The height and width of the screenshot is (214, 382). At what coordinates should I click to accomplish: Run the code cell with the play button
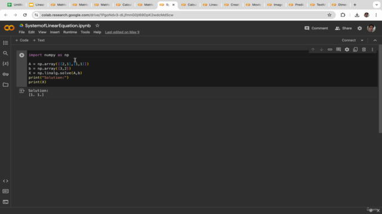(x=21, y=55)
